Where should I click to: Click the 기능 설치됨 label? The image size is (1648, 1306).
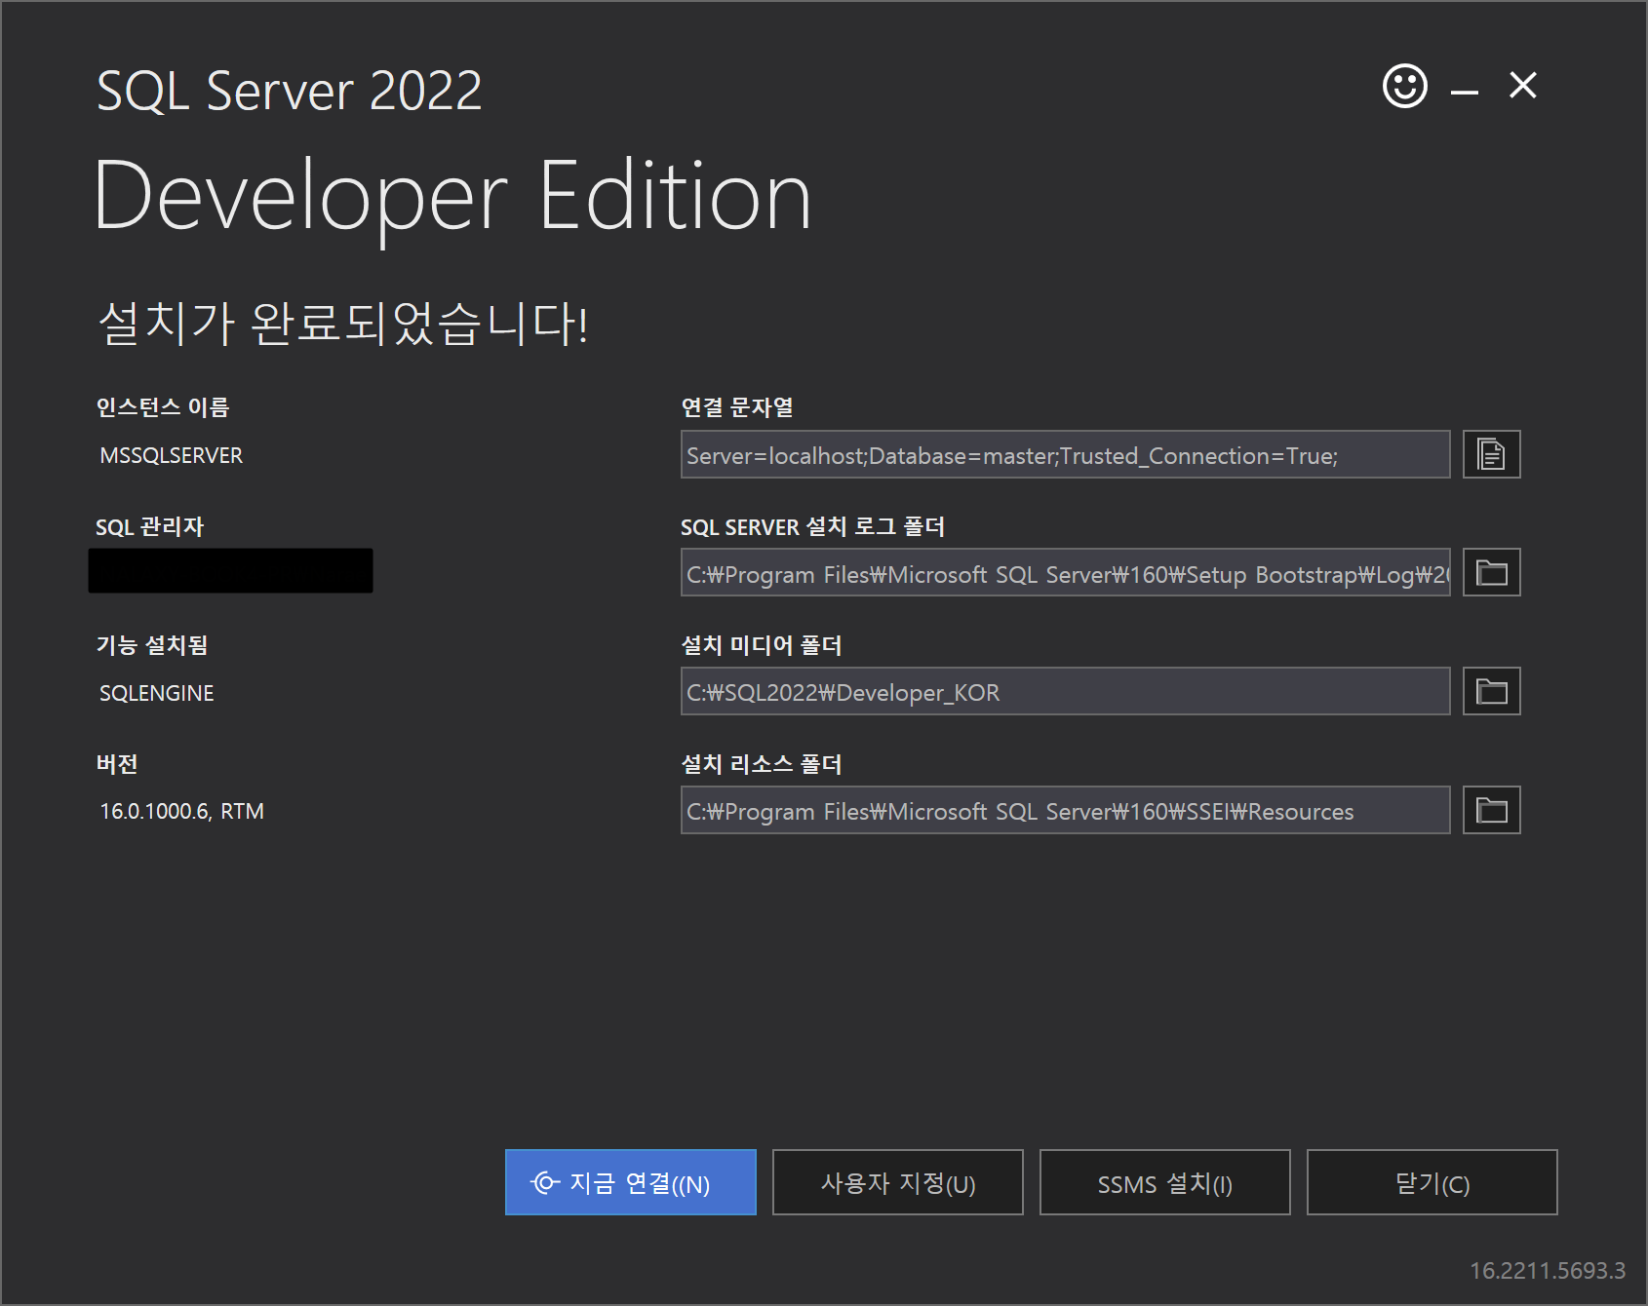click(151, 645)
